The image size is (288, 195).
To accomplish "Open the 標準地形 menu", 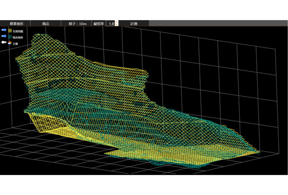I will coord(15,24).
